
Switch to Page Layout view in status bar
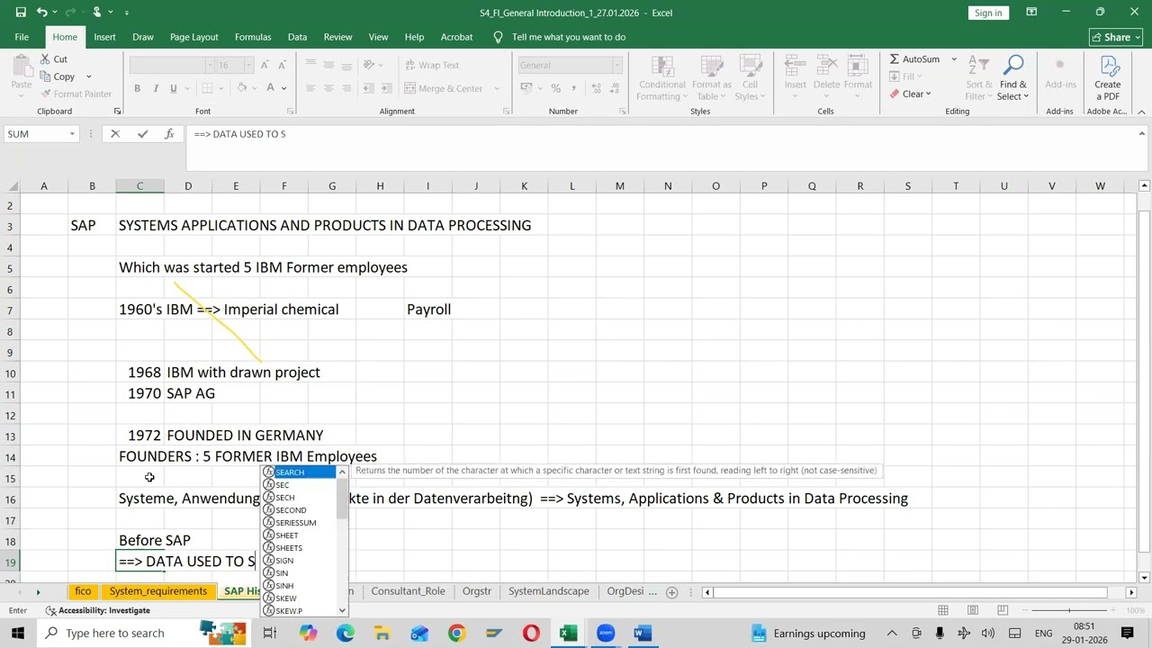click(973, 610)
